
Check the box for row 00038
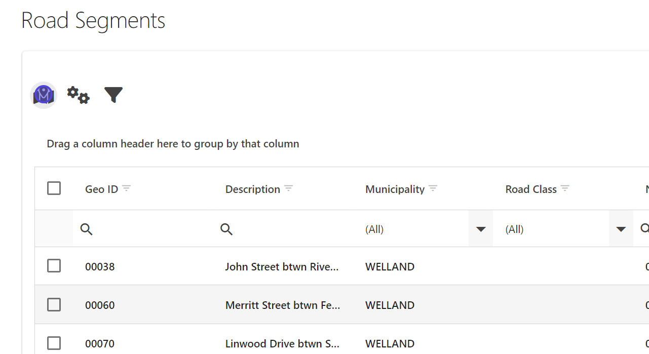coord(54,266)
